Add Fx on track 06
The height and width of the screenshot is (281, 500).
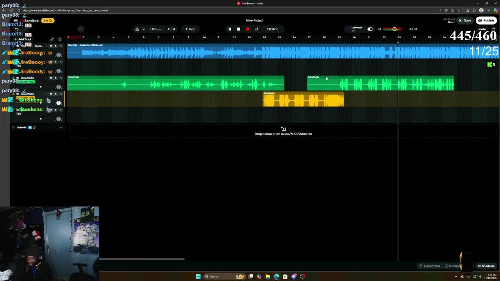pos(18,114)
